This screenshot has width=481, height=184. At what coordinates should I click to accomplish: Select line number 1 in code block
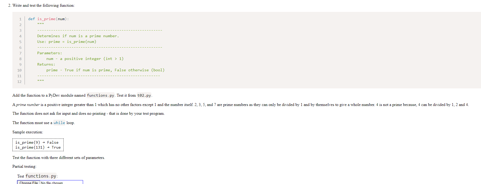point(20,19)
